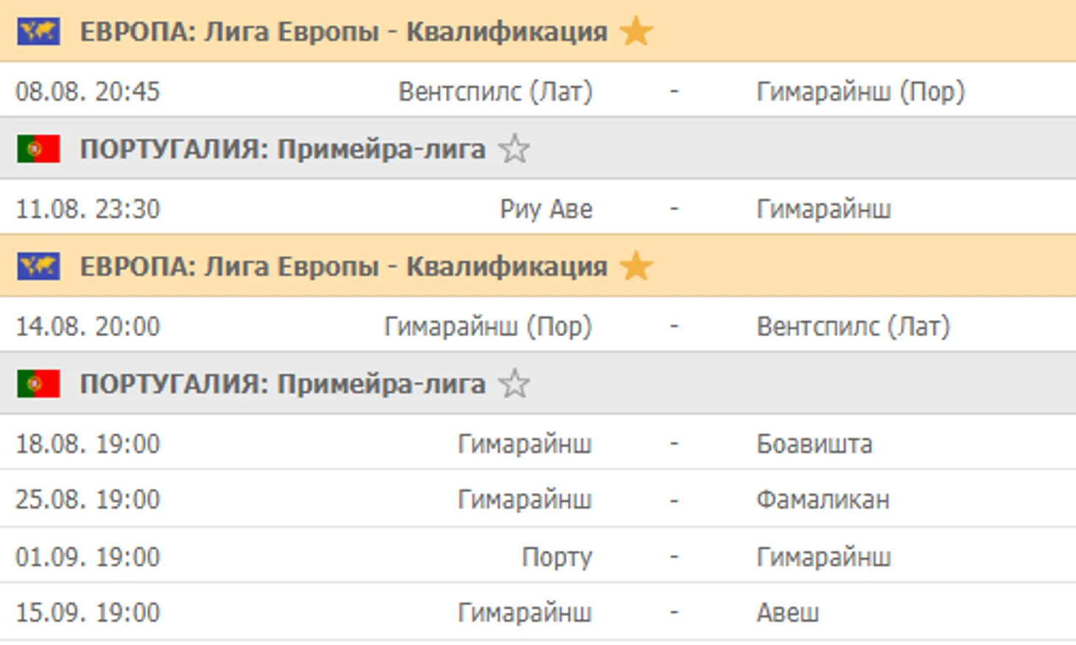Image resolution: width=1076 pixels, height=645 pixels.
Task: Click Portugal flag above 18.08 Боавишта match
Action: tap(38, 384)
